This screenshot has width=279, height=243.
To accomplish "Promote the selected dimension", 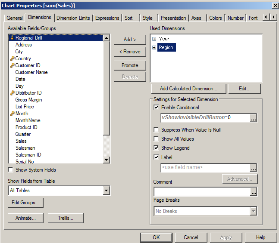I will (x=130, y=65).
